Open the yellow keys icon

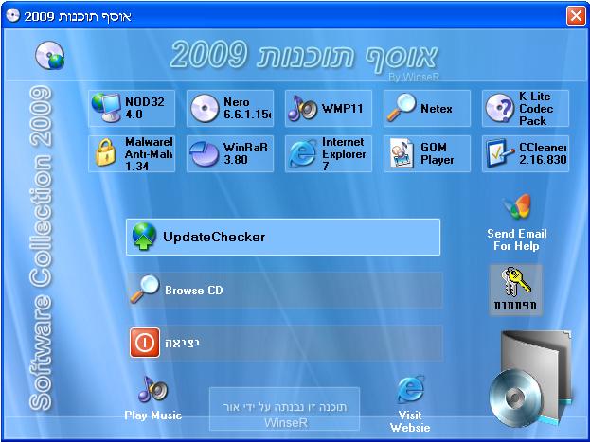516,281
